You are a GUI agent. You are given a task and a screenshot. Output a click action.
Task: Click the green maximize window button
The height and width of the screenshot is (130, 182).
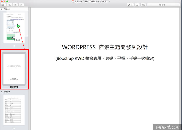click(7, 1)
